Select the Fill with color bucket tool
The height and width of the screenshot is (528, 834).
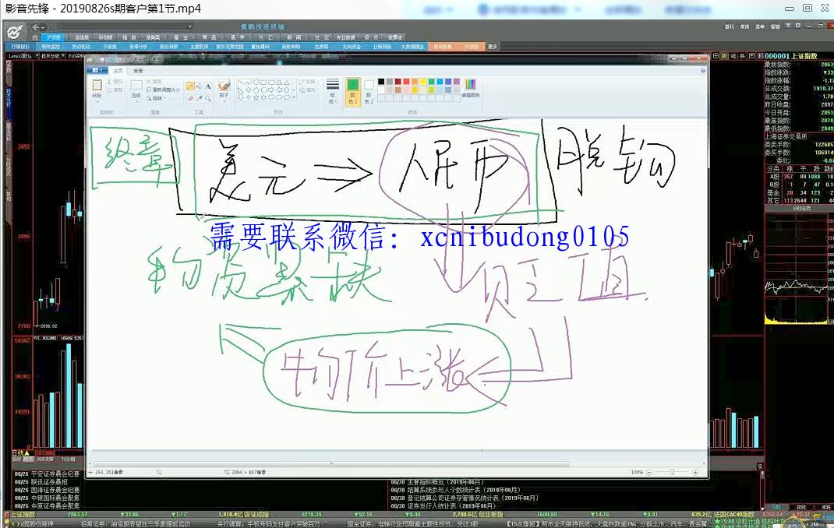coord(199,86)
